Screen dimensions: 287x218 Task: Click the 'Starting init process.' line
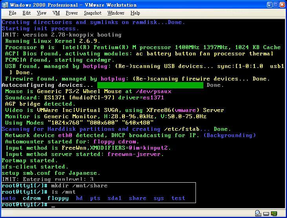point(40,29)
